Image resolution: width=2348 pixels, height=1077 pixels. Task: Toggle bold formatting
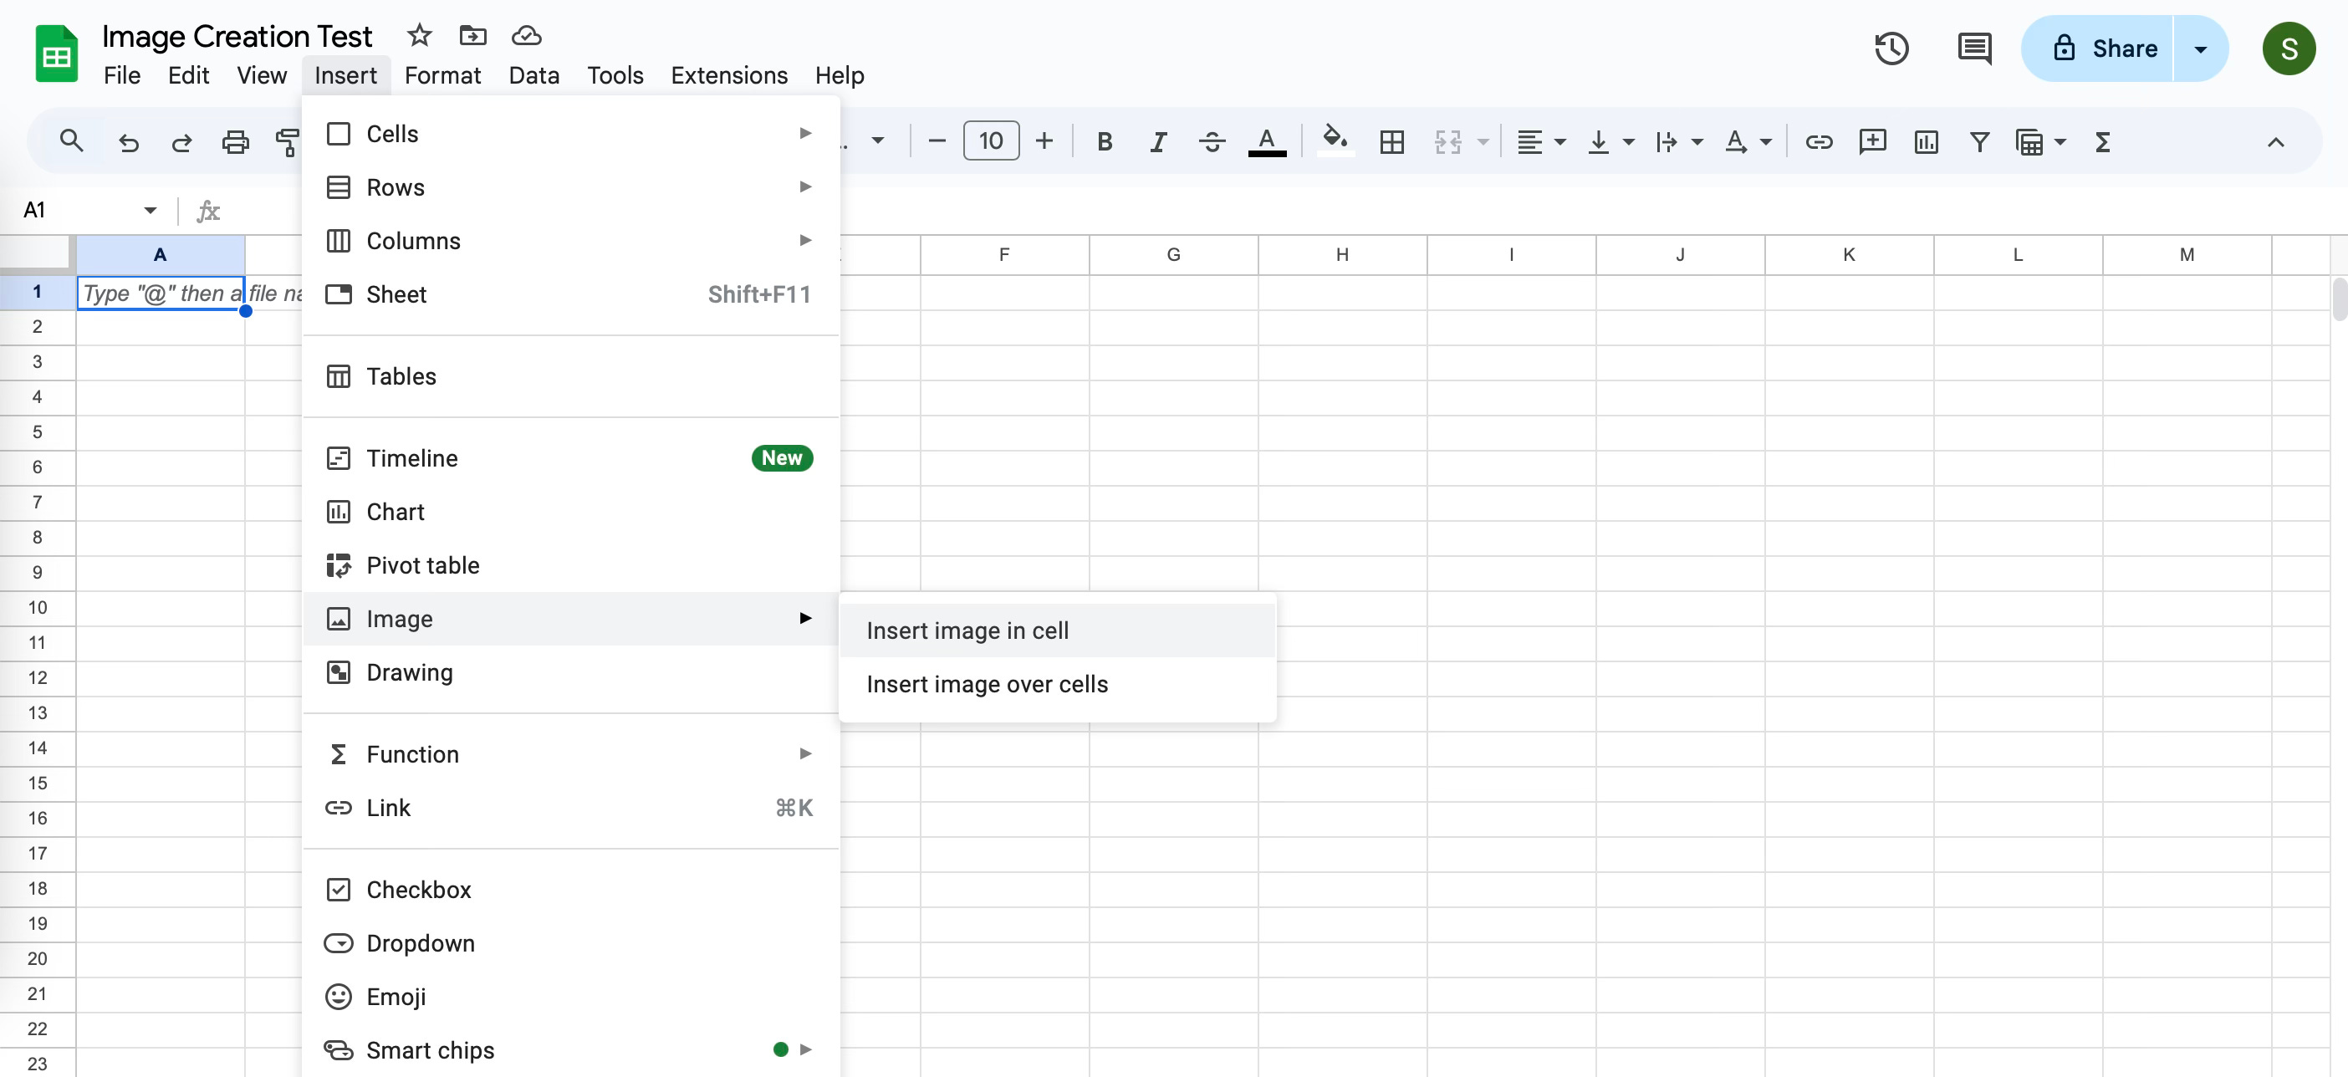(x=1104, y=142)
